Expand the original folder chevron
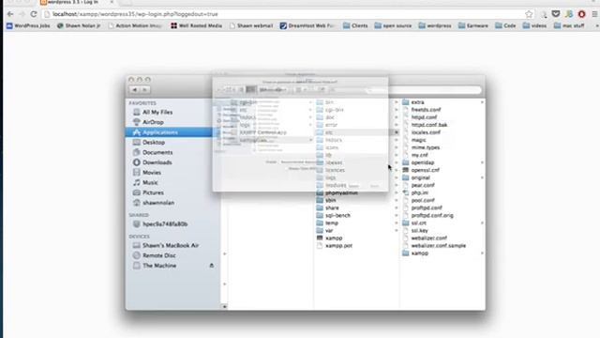 (x=482, y=177)
